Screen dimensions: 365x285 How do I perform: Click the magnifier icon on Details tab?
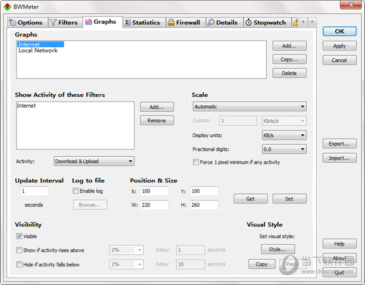(211, 22)
